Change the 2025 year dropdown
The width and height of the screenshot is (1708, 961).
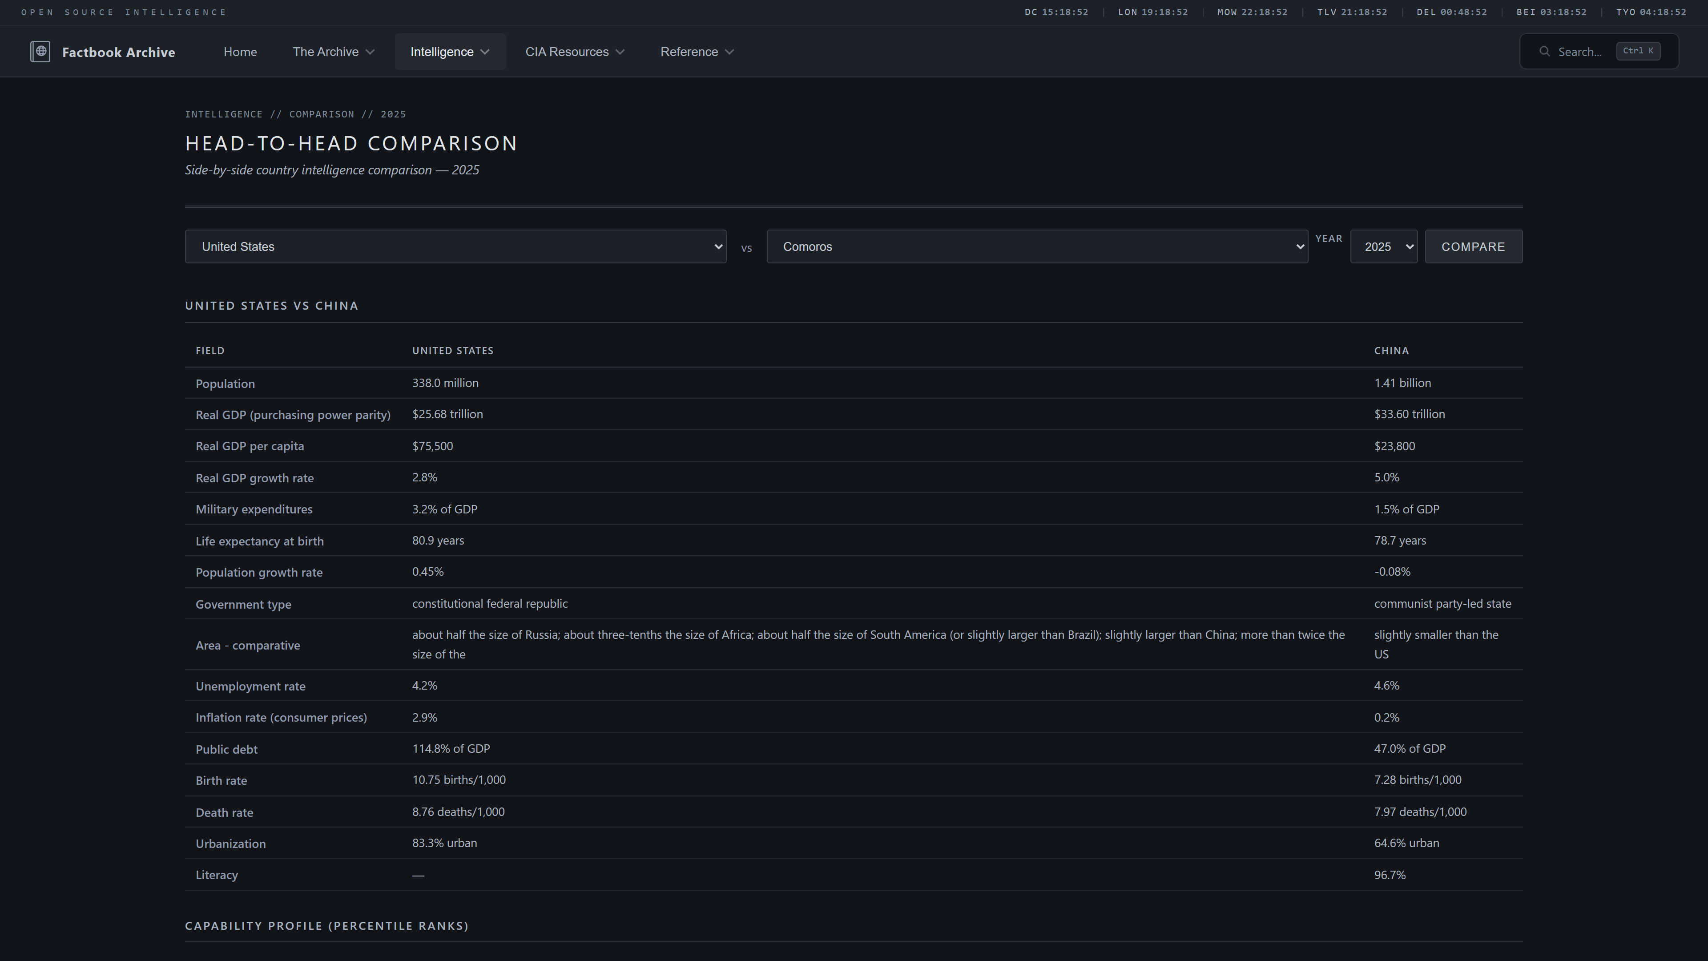tap(1383, 247)
